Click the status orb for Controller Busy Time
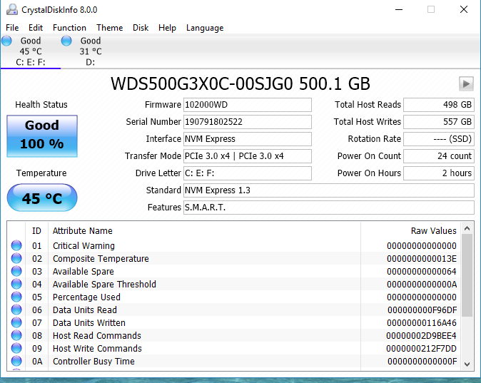Image resolution: width=481 pixels, height=383 pixels. coord(16,361)
